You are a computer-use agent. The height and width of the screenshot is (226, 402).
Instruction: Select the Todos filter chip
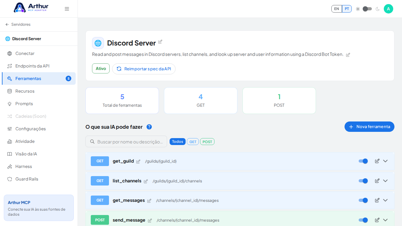click(x=177, y=142)
